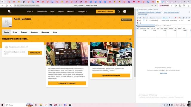
Task: Click the wall post message field
Action: coord(23,47)
